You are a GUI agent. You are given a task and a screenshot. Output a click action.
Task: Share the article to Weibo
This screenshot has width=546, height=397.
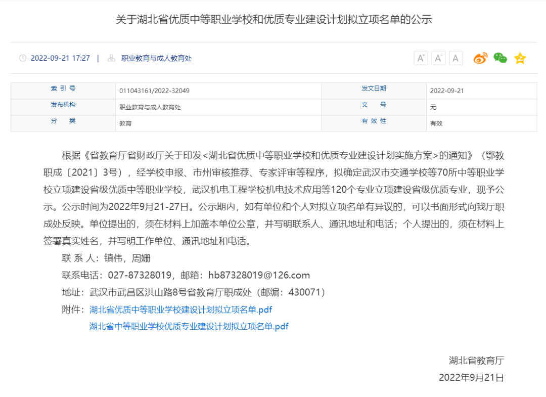pos(480,58)
